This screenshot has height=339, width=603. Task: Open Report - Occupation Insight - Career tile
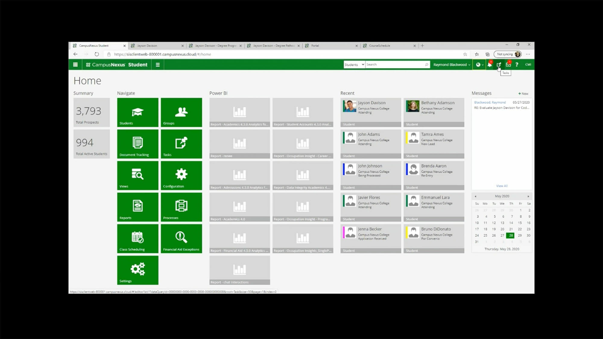(x=303, y=144)
